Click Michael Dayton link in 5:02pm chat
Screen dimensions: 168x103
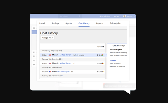[65, 55]
